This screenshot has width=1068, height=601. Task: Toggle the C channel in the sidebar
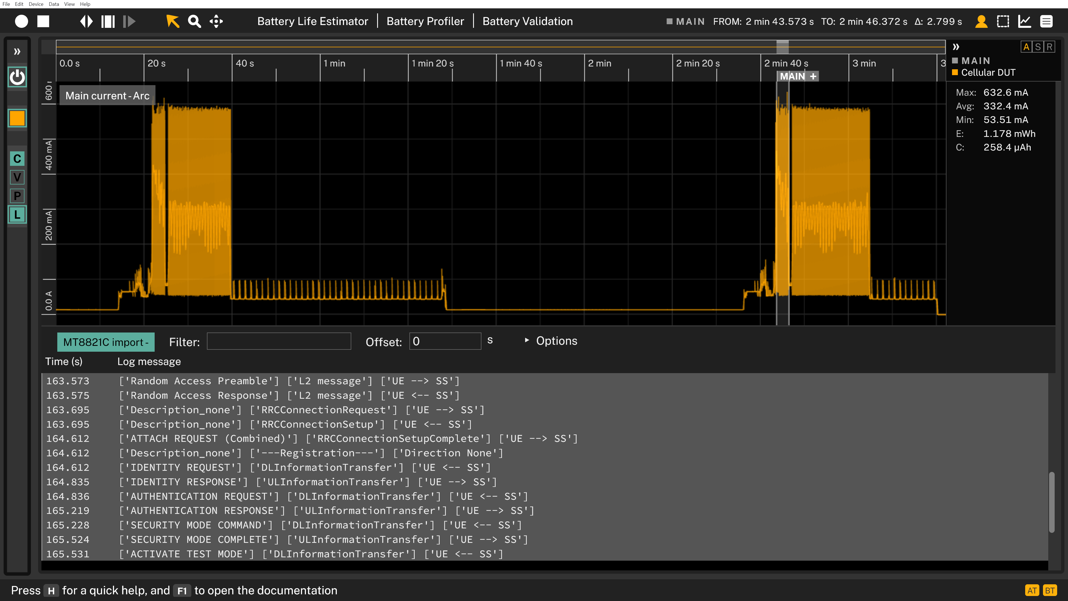point(17,158)
